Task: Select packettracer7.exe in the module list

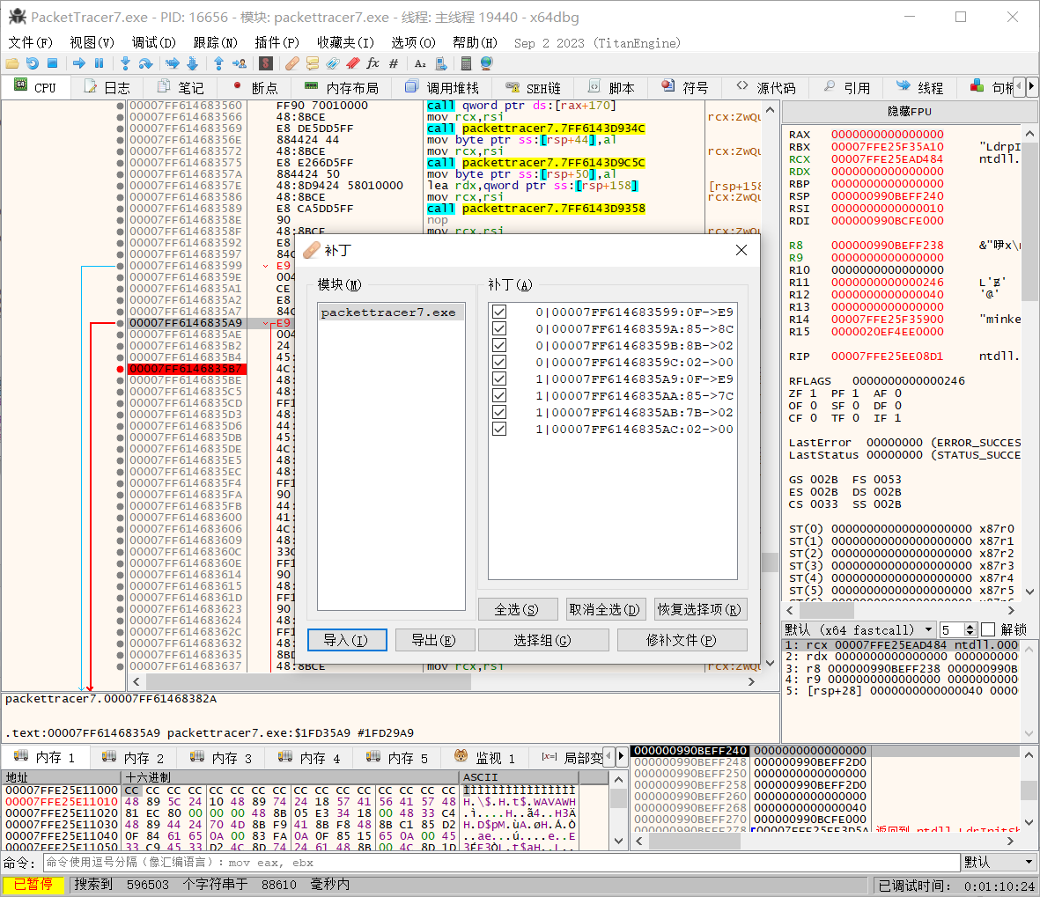Action: pyautogui.click(x=391, y=312)
